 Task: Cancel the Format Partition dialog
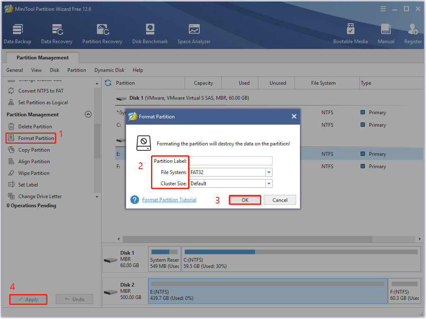click(280, 200)
